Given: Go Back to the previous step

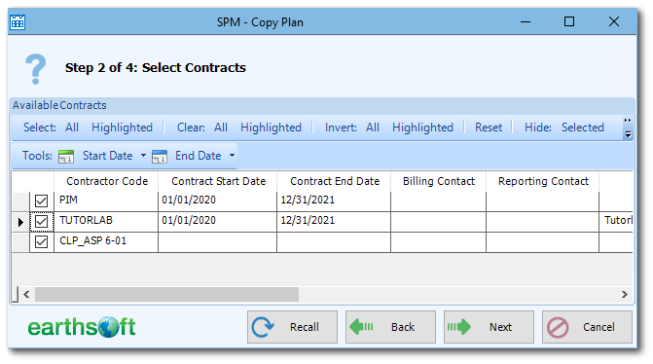Looking at the screenshot, I should 390,327.
